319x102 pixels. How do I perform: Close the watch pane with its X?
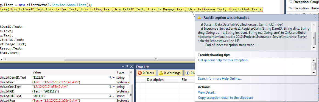coord(131,67)
